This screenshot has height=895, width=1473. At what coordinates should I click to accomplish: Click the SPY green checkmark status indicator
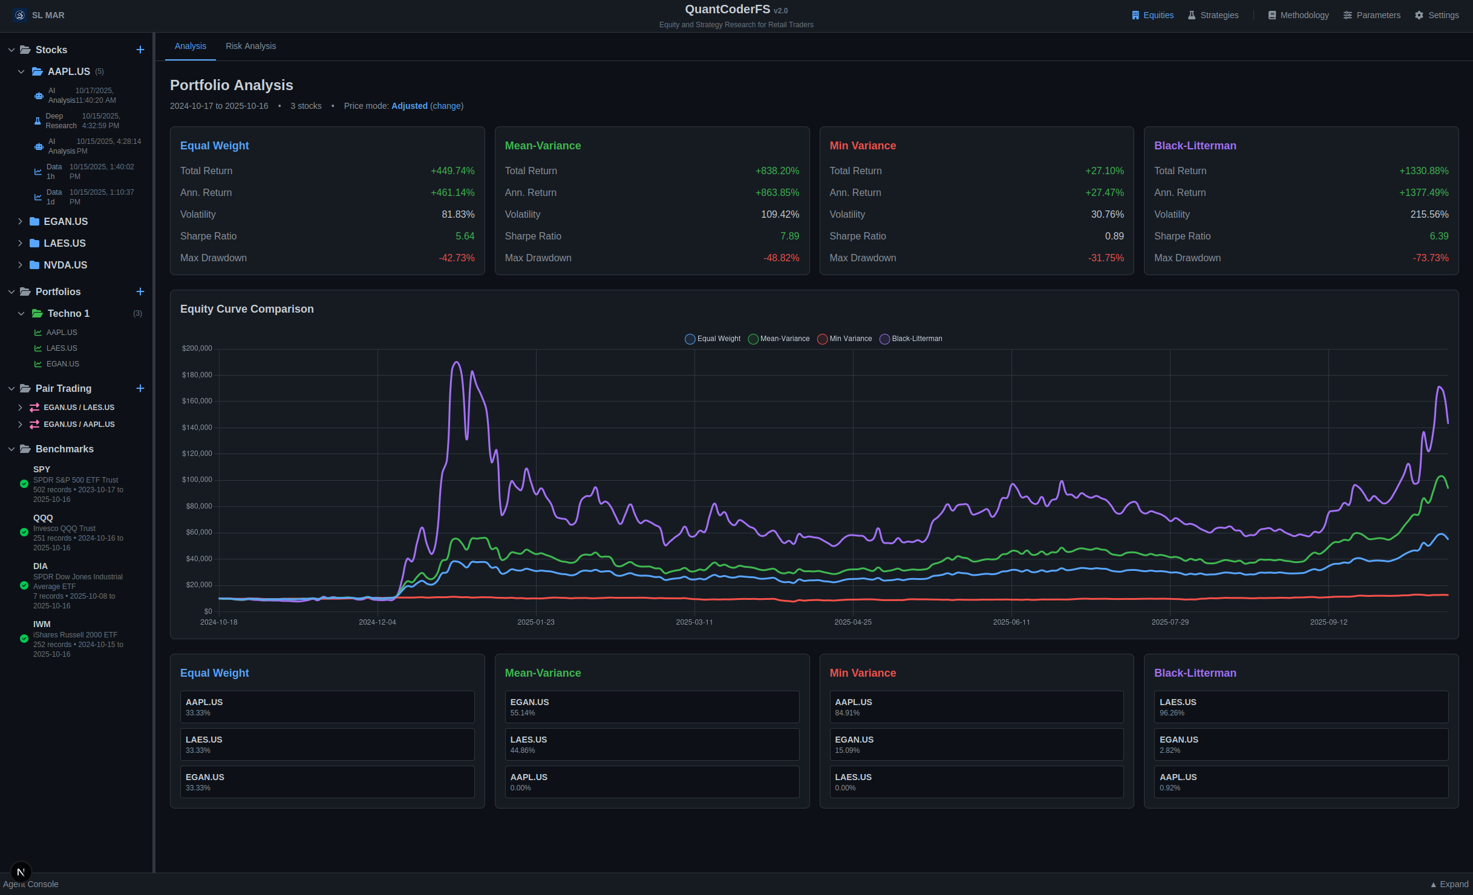pos(23,484)
